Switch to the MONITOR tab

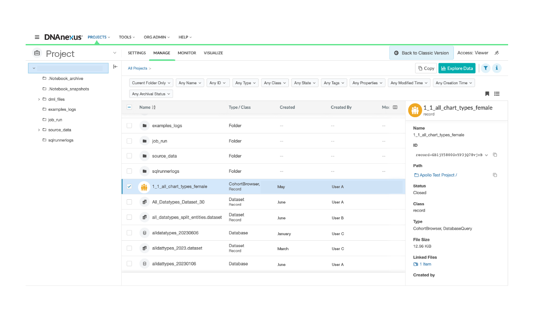187,53
